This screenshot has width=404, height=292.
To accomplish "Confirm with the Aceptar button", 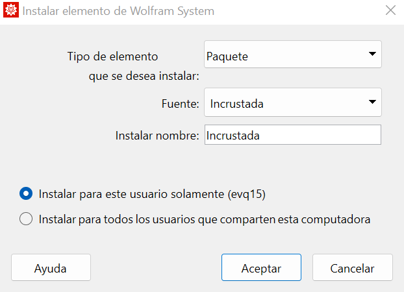I will [260, 268].
